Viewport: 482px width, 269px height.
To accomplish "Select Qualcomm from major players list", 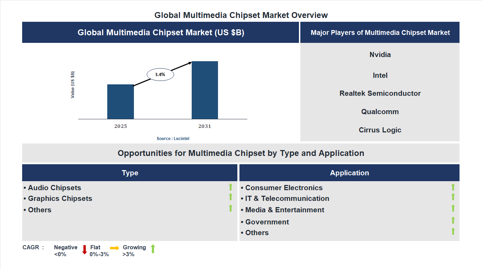I will point(380,111).
